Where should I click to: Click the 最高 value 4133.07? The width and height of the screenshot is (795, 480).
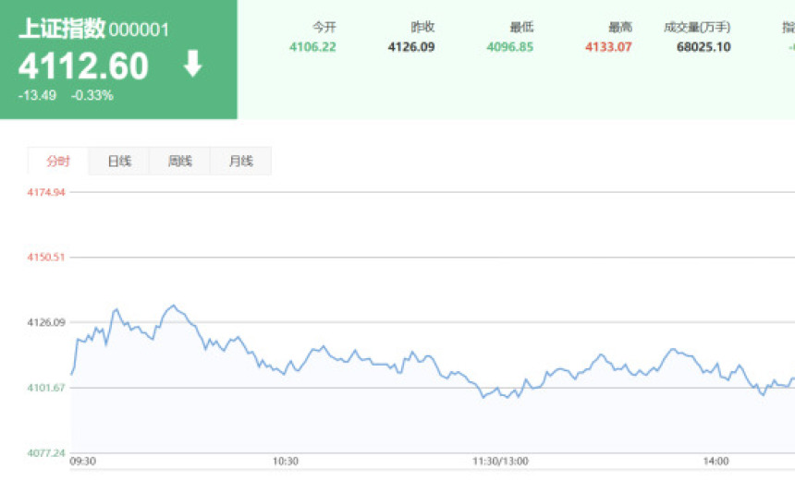click(608, 47)
